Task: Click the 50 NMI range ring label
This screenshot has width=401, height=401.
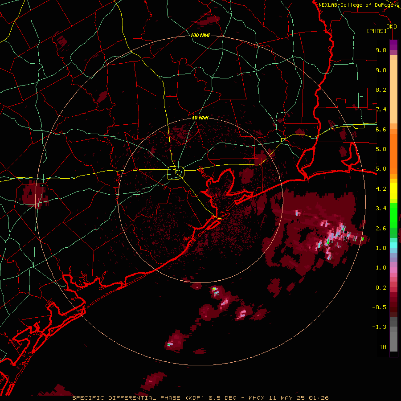Action: pos(200,118)
